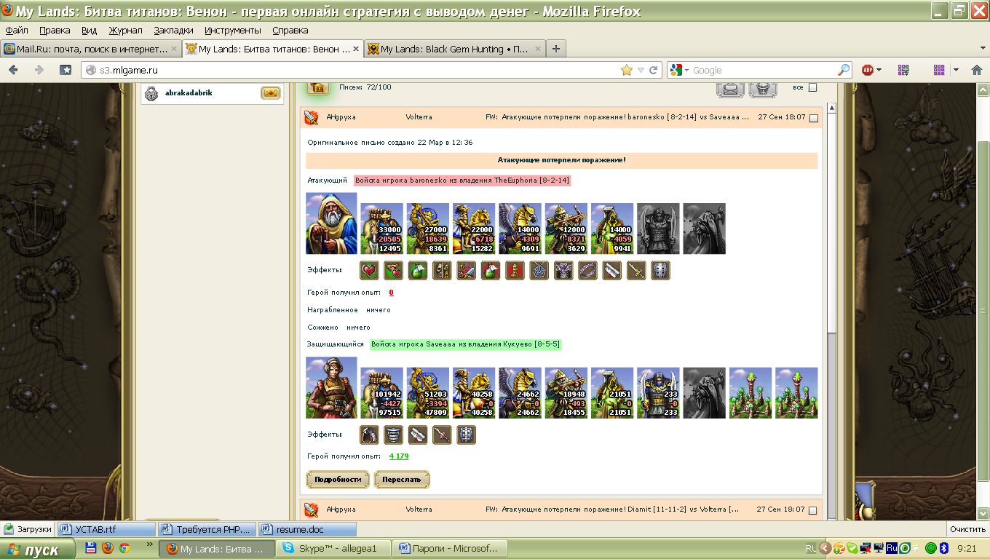Open the Закладки menu
The width and height of the screenshot is (990, 559).
(173, 31)
